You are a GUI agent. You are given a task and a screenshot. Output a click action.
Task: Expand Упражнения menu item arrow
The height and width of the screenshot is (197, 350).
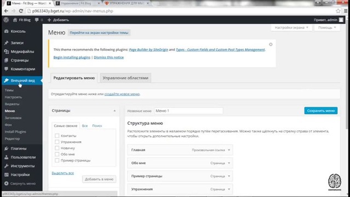point(229,189)
